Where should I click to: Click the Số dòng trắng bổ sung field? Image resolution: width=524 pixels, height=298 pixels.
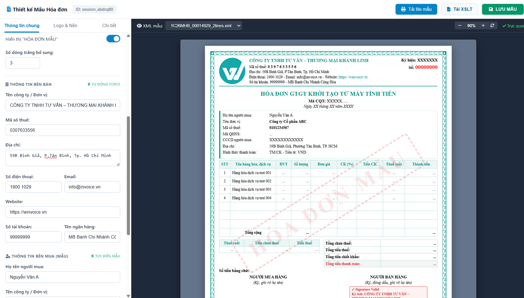coord(23,63)
